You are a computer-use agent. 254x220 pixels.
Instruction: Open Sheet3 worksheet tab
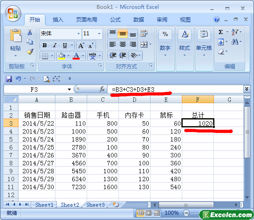pos(96,205)
